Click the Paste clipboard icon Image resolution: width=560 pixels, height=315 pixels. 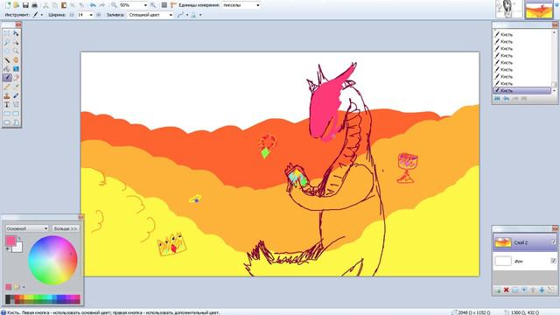point(64,5)
